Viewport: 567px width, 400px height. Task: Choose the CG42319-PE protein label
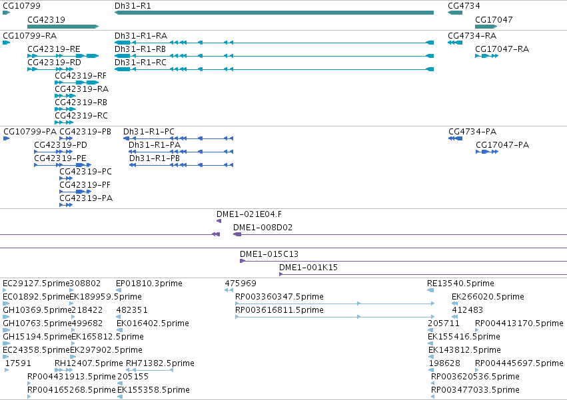pyautogui.click(x=61, y=158)
